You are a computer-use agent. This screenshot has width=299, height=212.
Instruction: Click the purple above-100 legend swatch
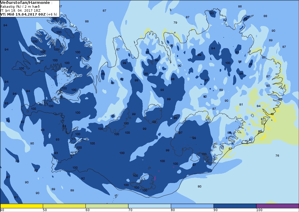(278, 206)
